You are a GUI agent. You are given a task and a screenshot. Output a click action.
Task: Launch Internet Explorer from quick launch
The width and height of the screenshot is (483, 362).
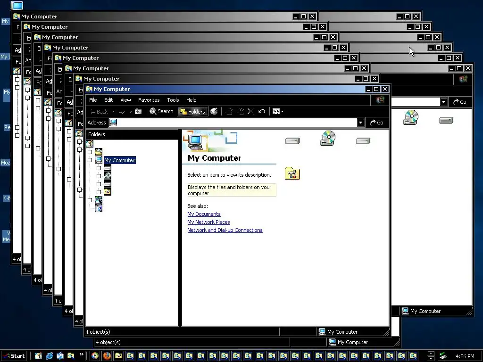pos(49,356)
